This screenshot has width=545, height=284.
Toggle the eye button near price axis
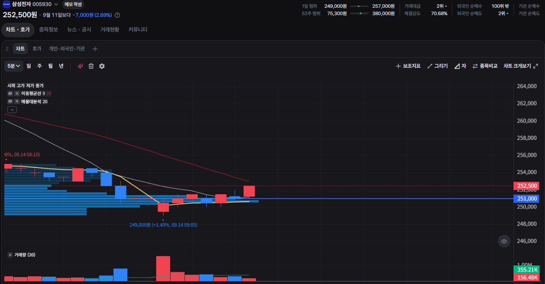(504, 241)
